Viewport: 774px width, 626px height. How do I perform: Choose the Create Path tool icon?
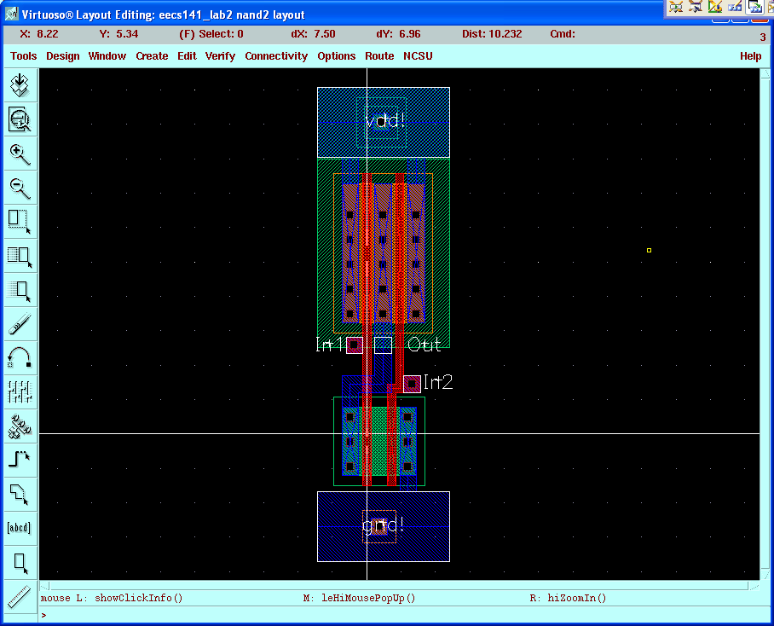(20, 460)
